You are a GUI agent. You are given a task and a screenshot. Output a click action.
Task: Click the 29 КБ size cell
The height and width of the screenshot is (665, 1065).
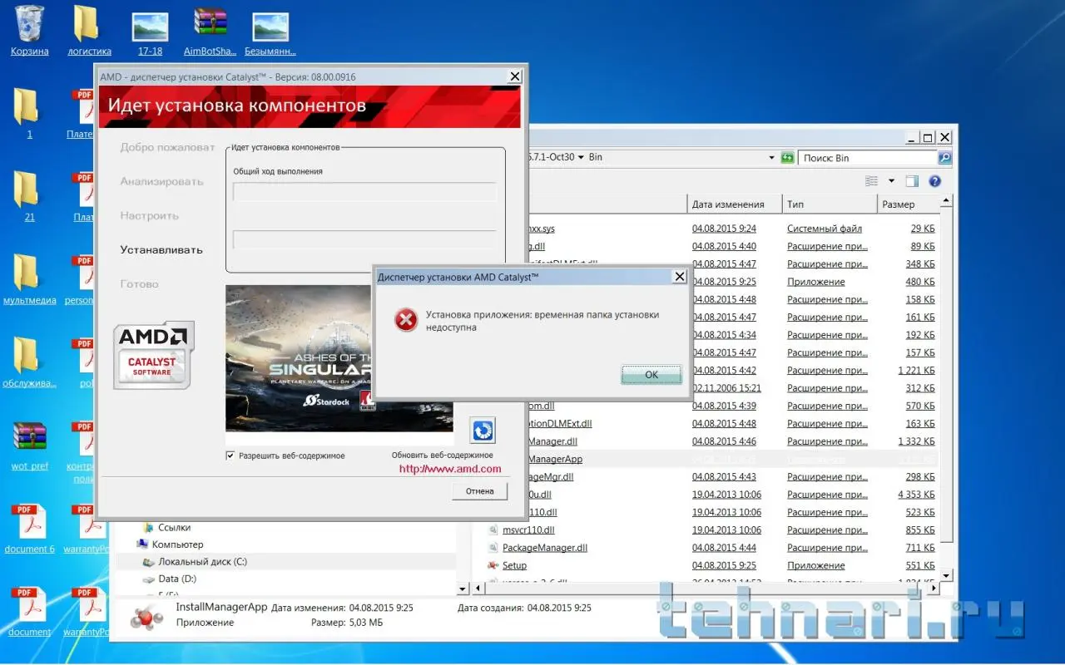pyautogui.click(x=923, y=229)
